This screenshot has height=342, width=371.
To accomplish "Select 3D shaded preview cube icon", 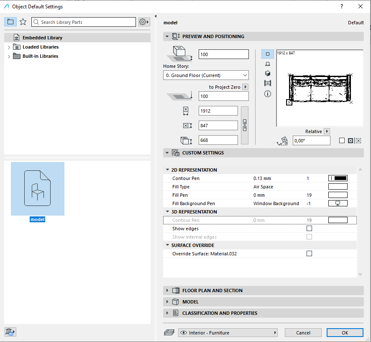I will 268,73.
